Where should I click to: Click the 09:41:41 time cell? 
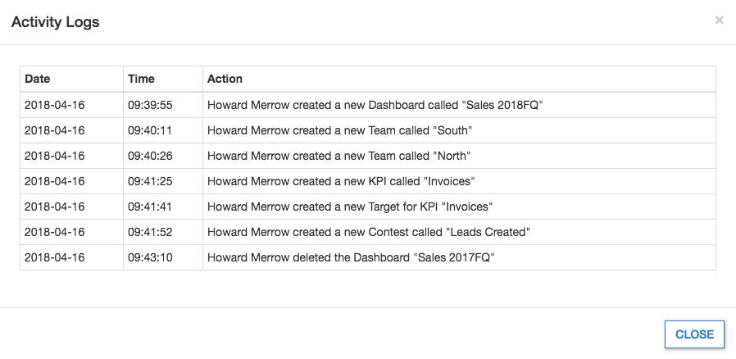[x=148, y=207]
